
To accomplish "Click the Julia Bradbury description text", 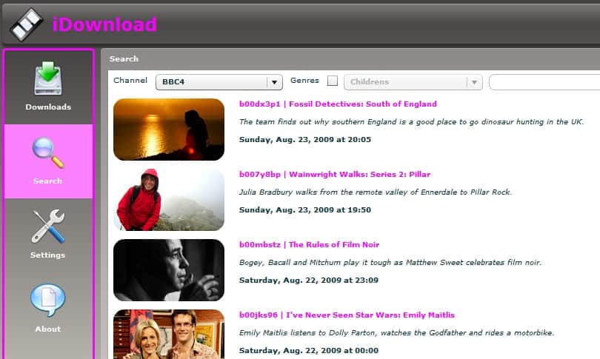I will pyautogui.click(x=376, y=192).
